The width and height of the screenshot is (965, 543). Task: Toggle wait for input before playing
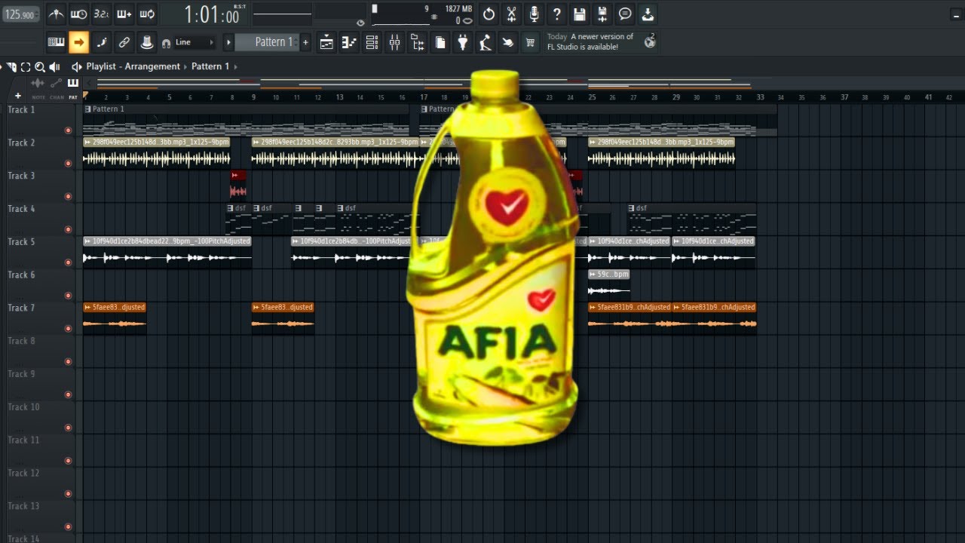[x=78, y=14]
